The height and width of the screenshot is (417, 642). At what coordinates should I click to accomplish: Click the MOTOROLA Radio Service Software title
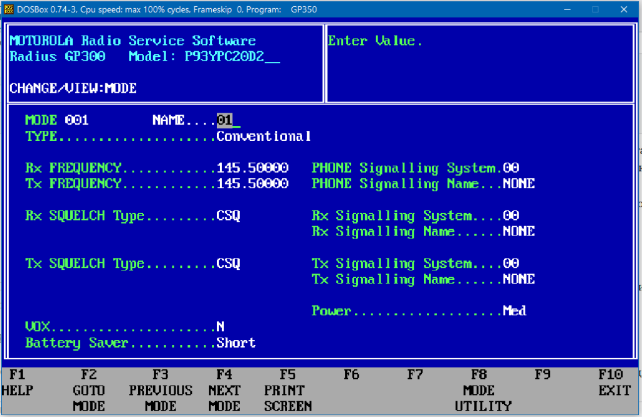click(133, 41)
